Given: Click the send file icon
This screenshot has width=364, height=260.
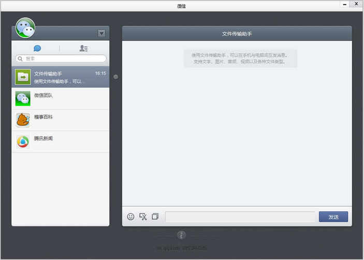Looking at the screenshot, I should point(155,217).
